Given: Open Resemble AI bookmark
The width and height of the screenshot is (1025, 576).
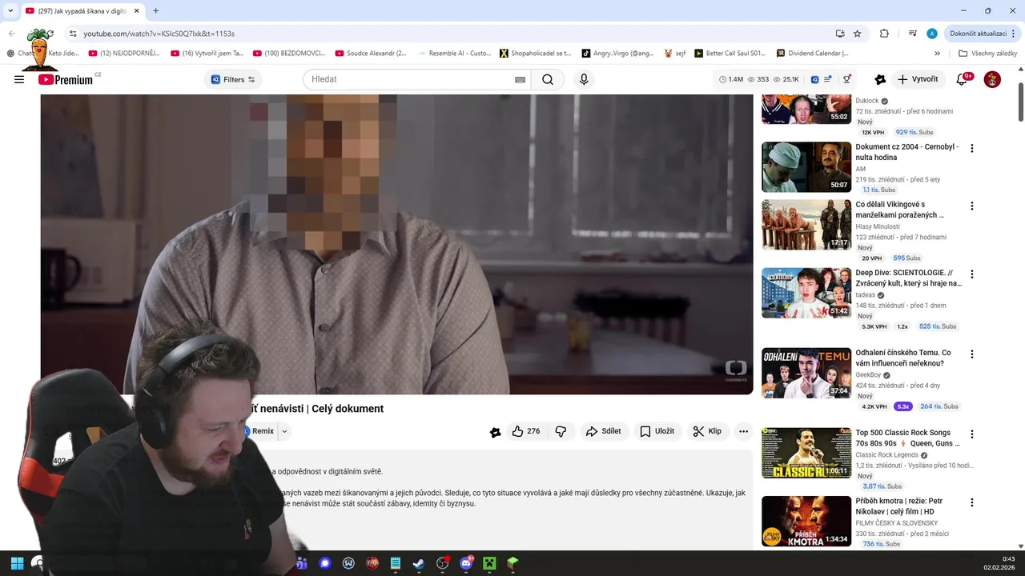Looking at the screenshot, I should point(454,53).
